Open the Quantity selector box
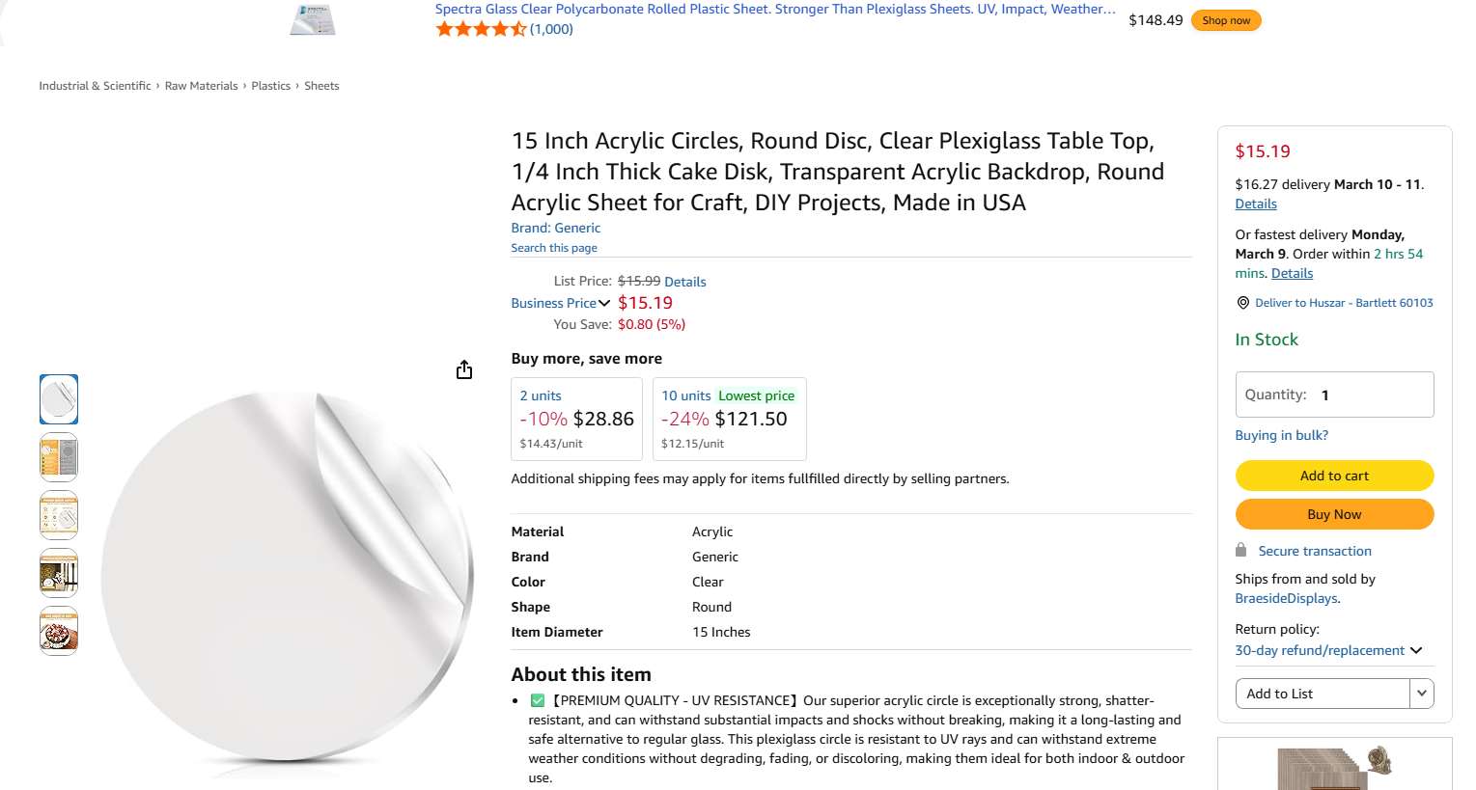 [1334, 395]
